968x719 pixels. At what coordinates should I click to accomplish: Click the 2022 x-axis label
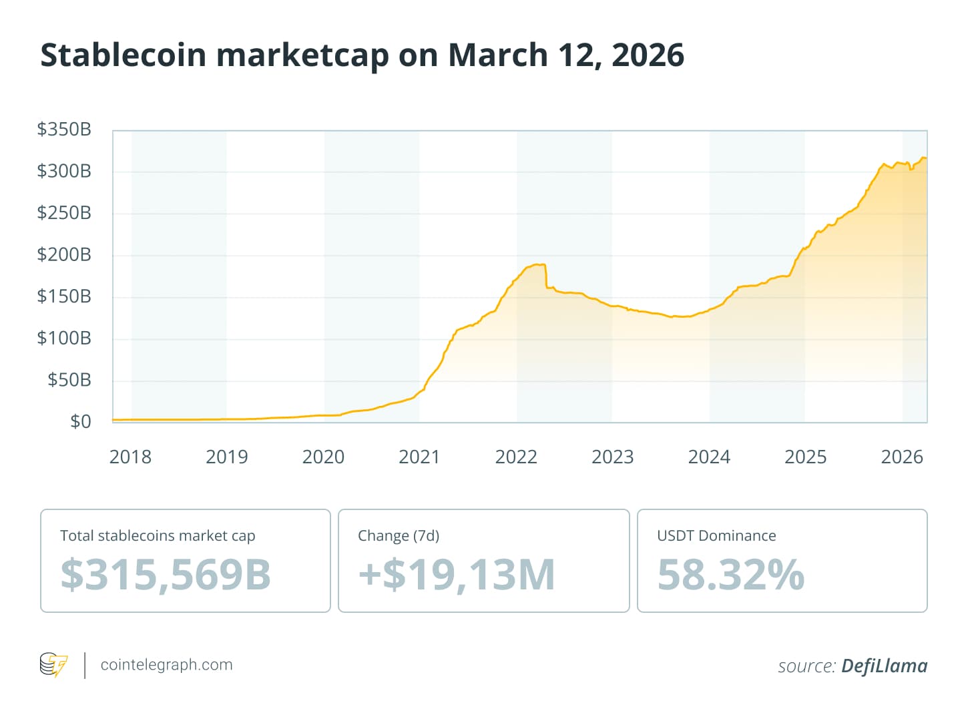[516, 457]
